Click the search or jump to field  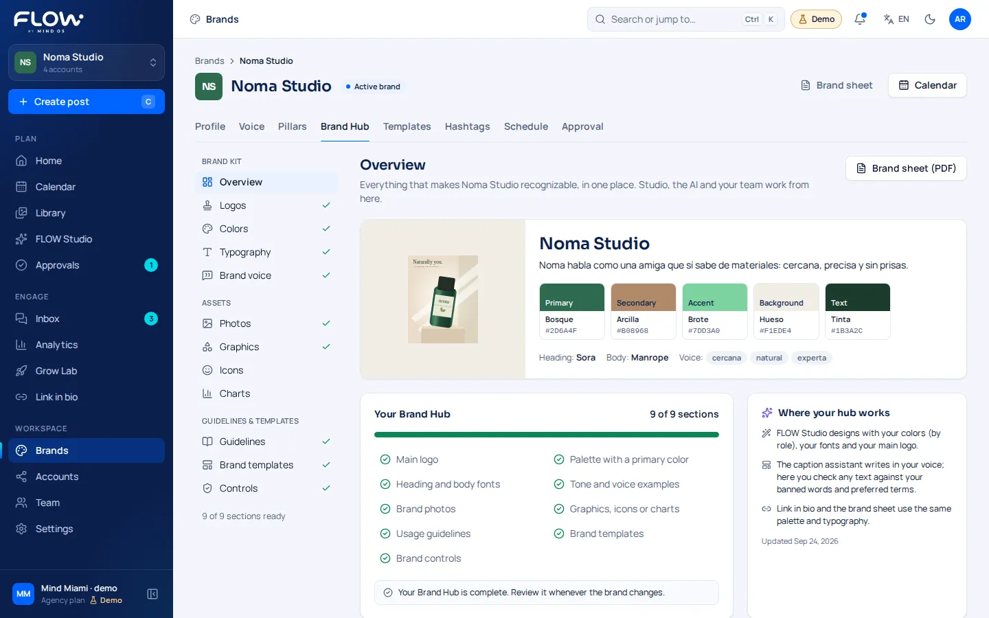coord(685,19)
